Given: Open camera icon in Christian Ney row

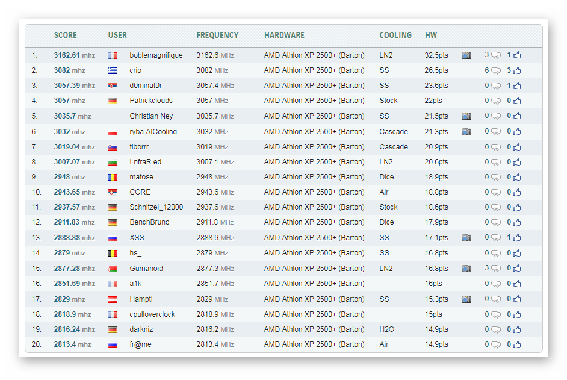Looking at the screenshot, I should 466,116.
